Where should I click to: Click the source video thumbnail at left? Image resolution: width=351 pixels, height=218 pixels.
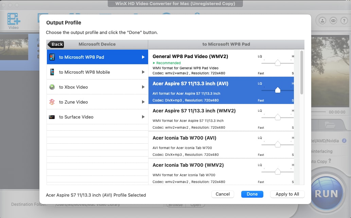14,47
